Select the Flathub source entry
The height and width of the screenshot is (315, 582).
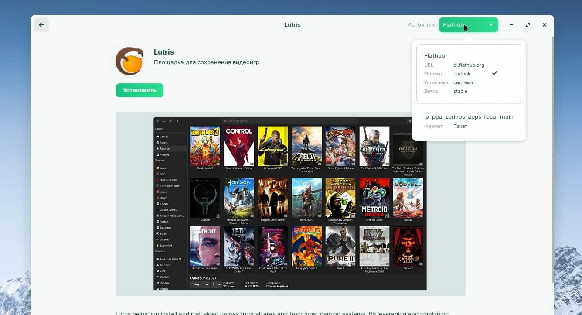(x=469, y=73)
